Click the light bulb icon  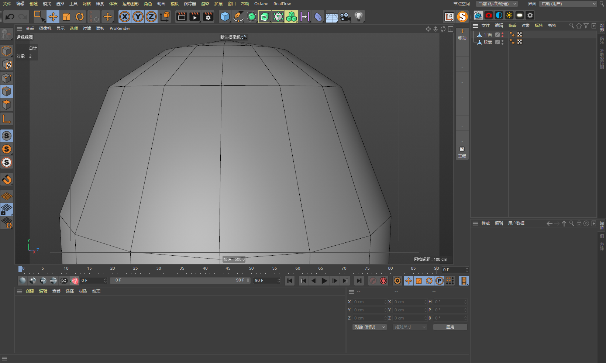(358, 17)
